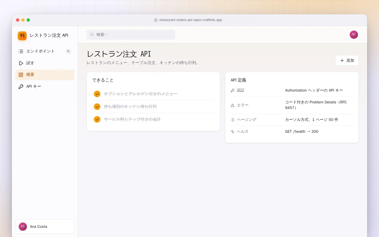Click the API 定義 card heading
The image size is (379, 237).
(238, 80)
